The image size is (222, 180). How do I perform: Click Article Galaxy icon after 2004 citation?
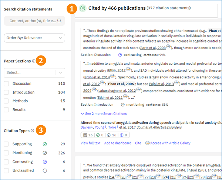pos(94,89)
